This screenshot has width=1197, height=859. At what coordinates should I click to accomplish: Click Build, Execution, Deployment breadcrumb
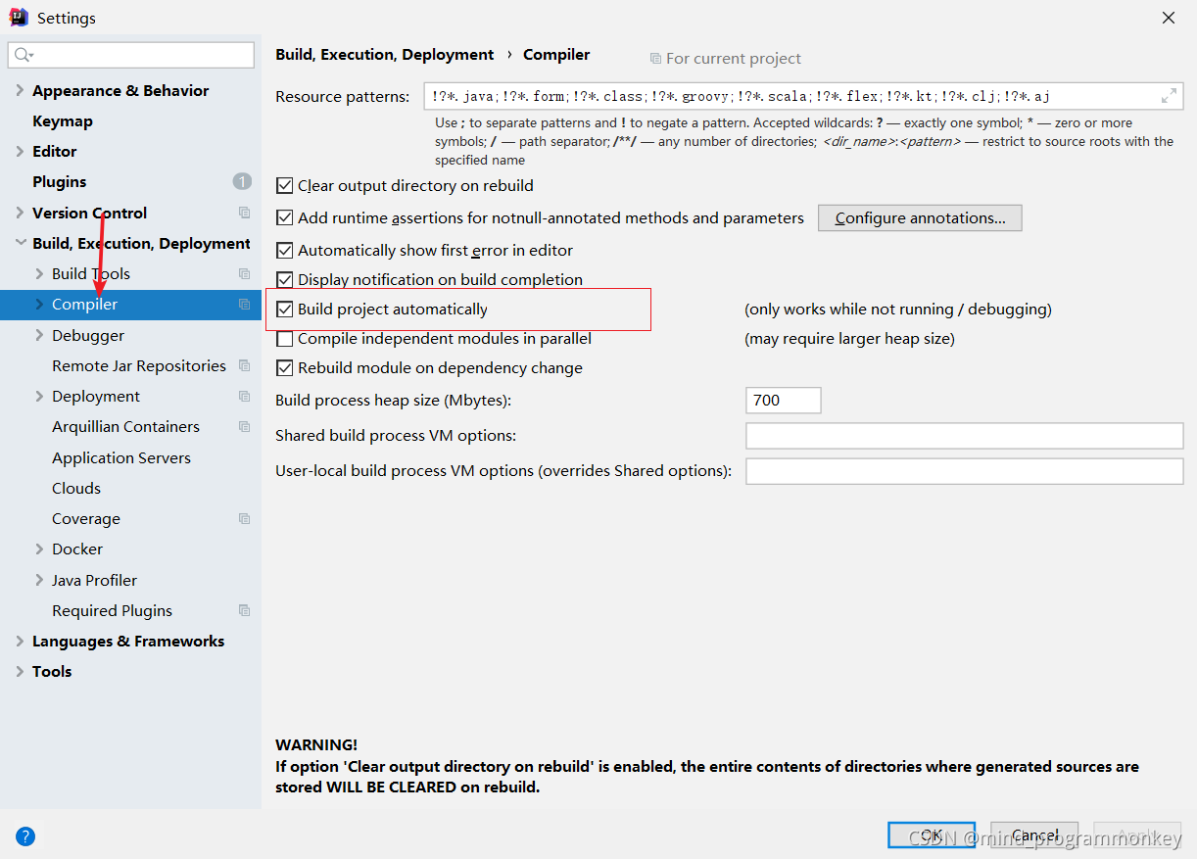[x=385, y=55]
